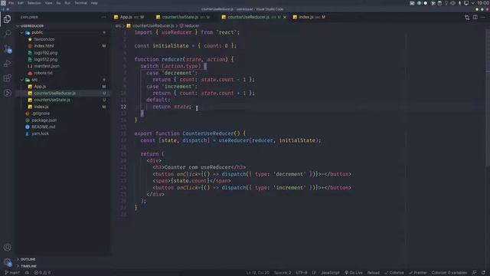Open the Search view in activity bar
This screenshot has height=276, width=490.
coord(8,33)
